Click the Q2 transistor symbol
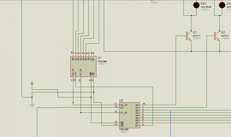Screen dimensions: 231x137 click(217, 36)
